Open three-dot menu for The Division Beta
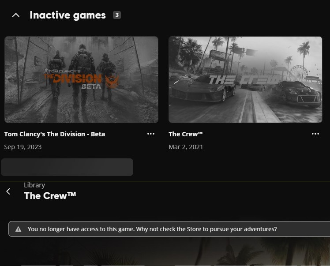The image size is (330, 266). tap(151, 134)
